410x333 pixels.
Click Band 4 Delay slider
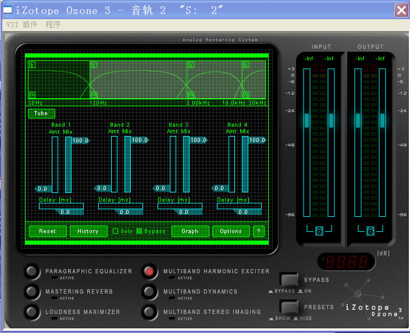(239, 206)
